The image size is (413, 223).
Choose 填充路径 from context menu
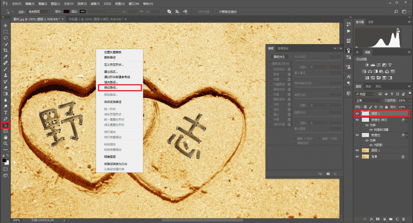(111, 83)
